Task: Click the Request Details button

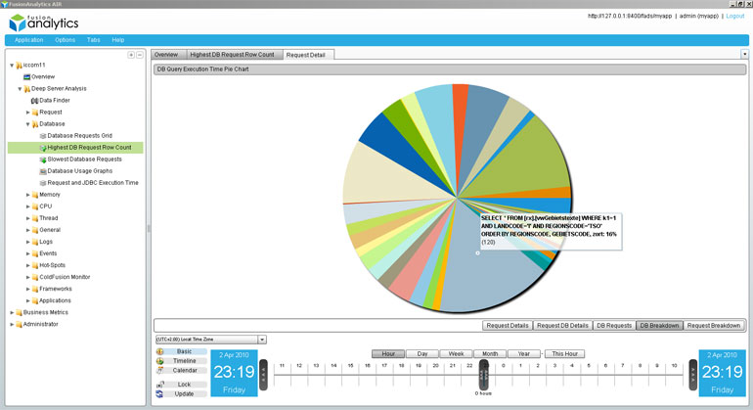Action: click(508, 326)
